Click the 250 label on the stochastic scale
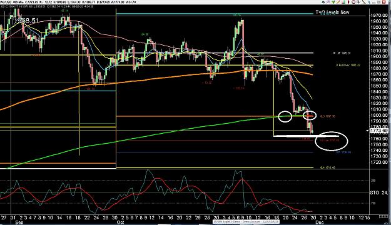This screenshot has width=391, height=225. pyautogui.click(x=373, y=181)
